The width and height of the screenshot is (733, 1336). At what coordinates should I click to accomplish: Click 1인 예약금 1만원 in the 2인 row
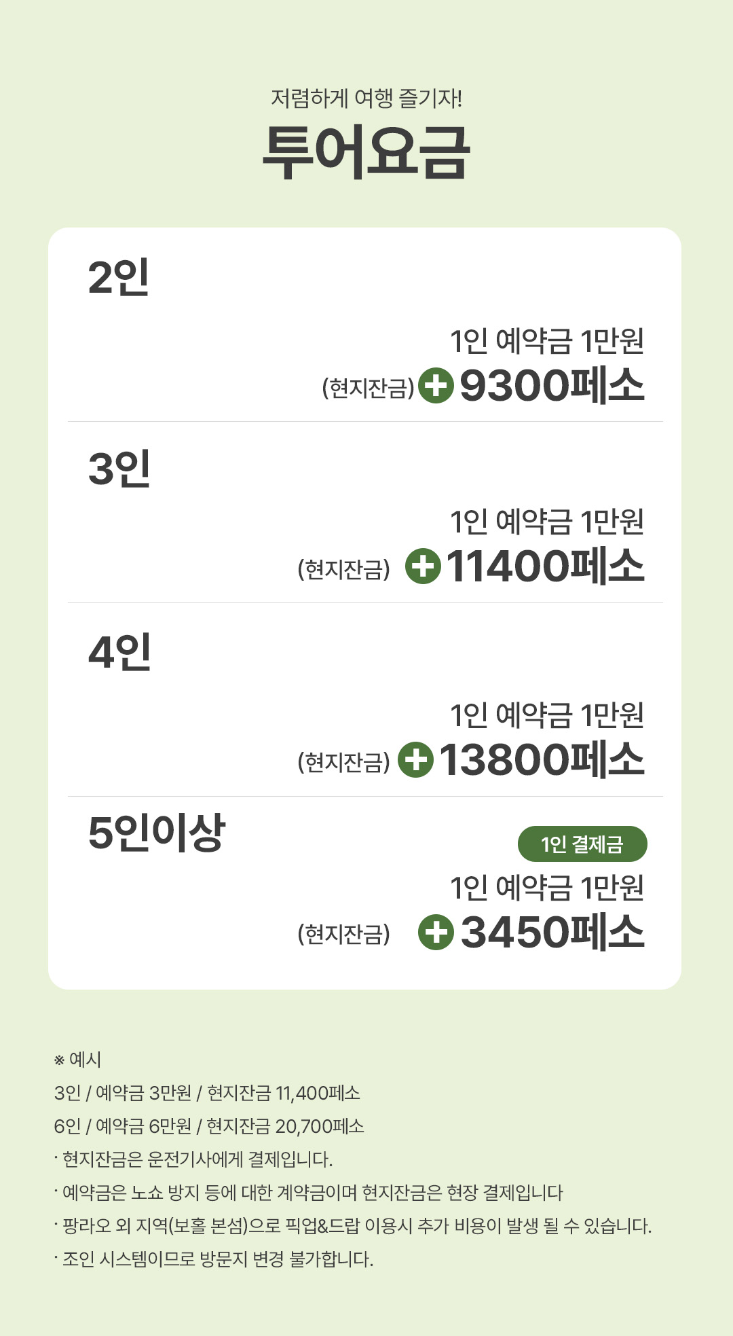click(x=547, y=341)
